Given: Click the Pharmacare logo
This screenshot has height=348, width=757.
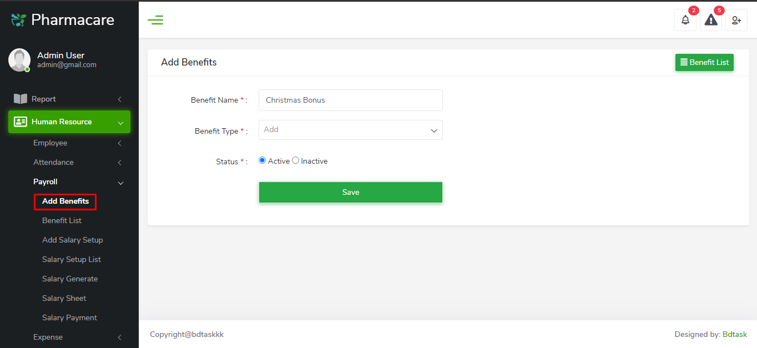Looking at the screenshot, I should pos(63,20).
